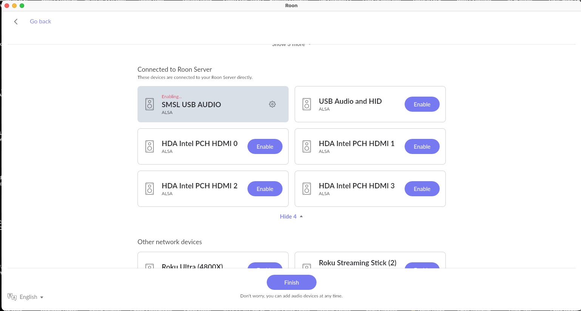Click the HDA Intel PCH HDMI 0 speaker icon
The height and width of the screenshot is (311, 581).
tap(150, 146)
